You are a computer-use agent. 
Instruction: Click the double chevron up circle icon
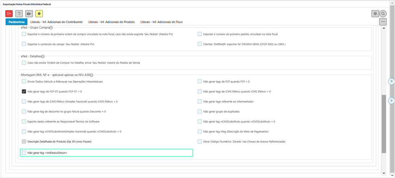(391, 82)
